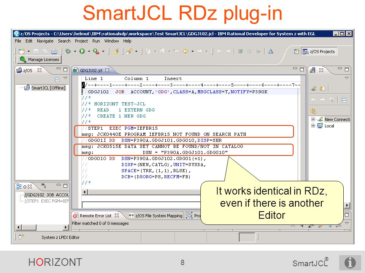Select the Remote Error List tab
Screen dimensions: 365x273
tap(96, 216)
